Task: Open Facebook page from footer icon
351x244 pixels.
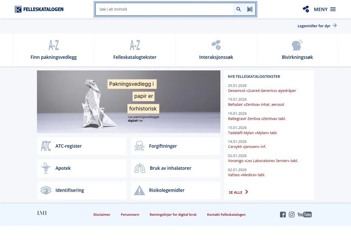Action: point(283,214)
